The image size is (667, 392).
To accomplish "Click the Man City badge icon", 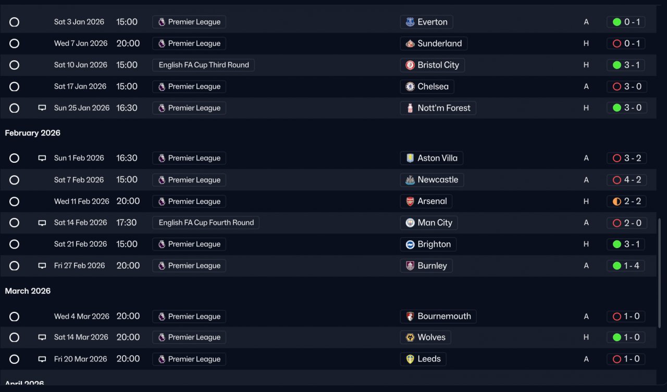I will (x=410, y=223).
